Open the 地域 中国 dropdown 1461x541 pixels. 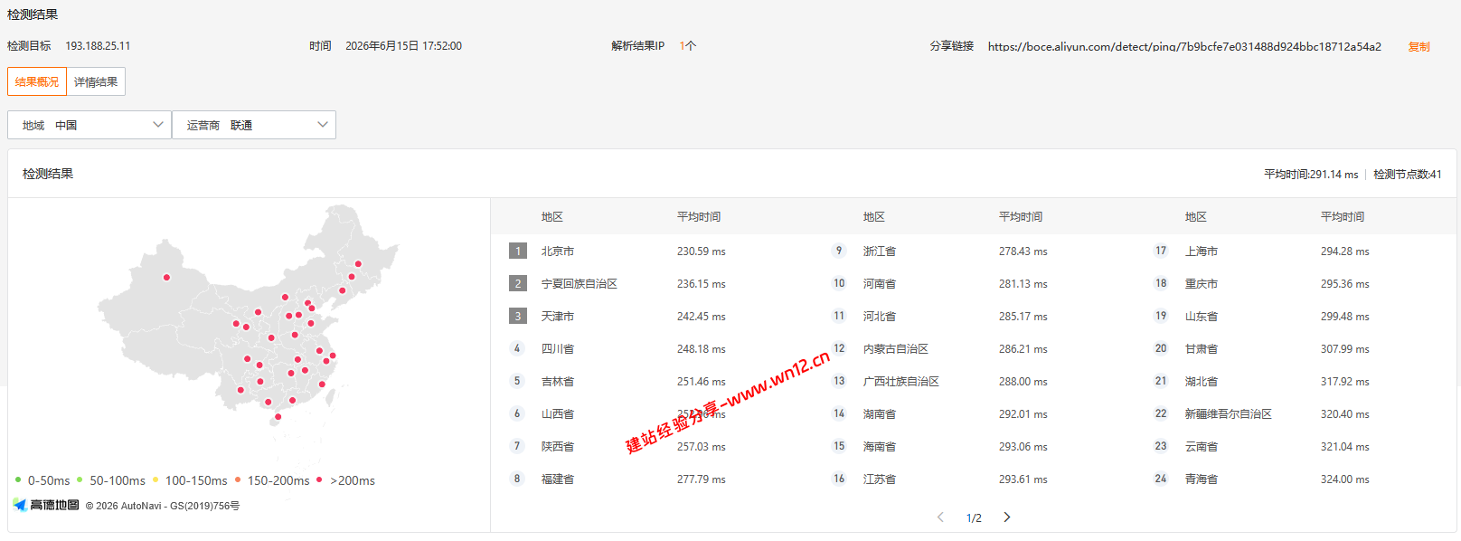coord(90,125)
